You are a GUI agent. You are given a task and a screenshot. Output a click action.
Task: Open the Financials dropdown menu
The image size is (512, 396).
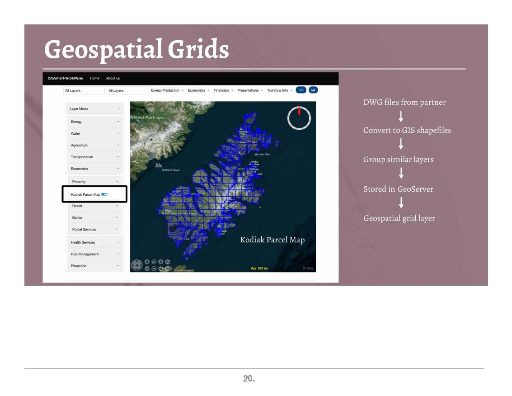(223, 90)
